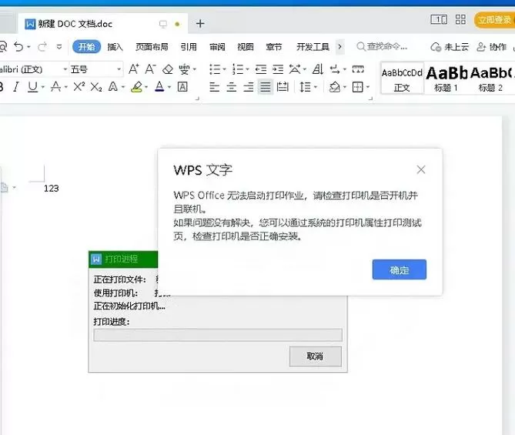Decrease font size with A- icon
Screen dimensions: 515x435
click(x=150, y=69)
